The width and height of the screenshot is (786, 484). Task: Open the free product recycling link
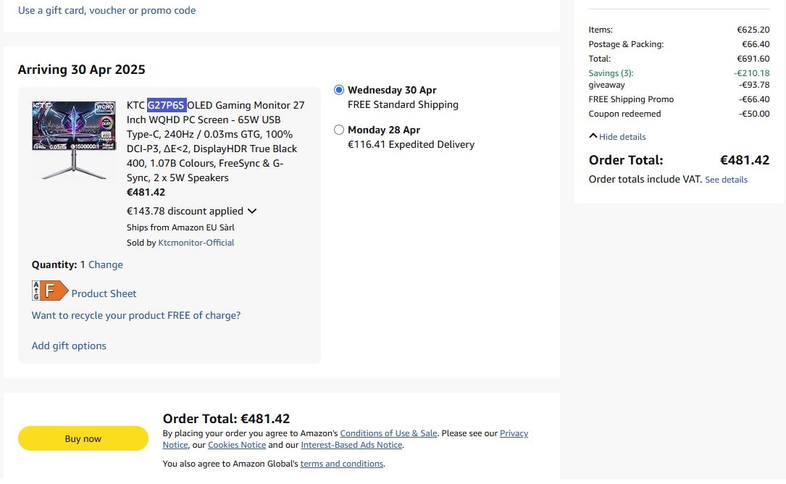(x=136, y=315)
